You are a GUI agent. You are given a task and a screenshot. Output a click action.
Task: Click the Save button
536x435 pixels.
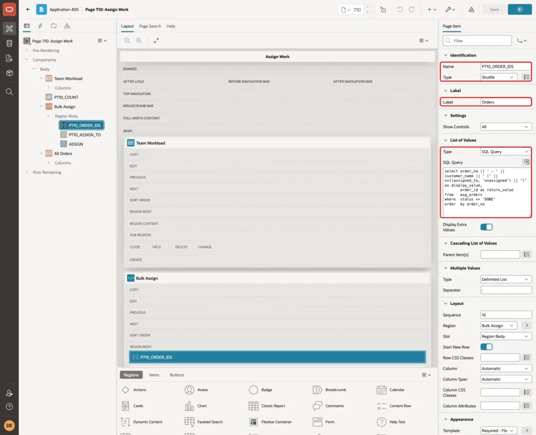pyautogui.click(x=494, y=9)
